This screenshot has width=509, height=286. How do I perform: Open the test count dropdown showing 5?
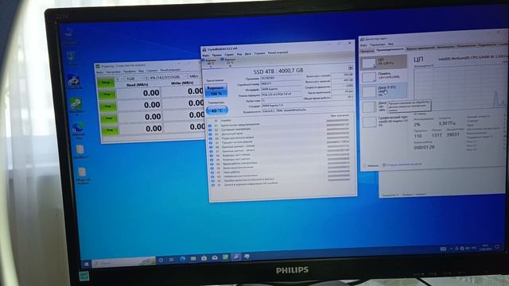119,79
